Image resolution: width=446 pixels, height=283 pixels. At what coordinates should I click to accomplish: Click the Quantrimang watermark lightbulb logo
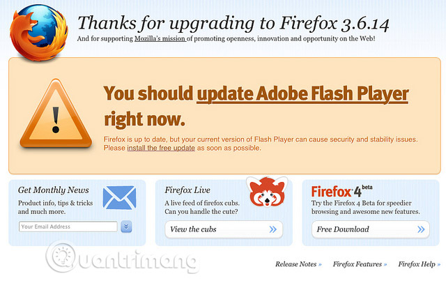click(61, 256)
